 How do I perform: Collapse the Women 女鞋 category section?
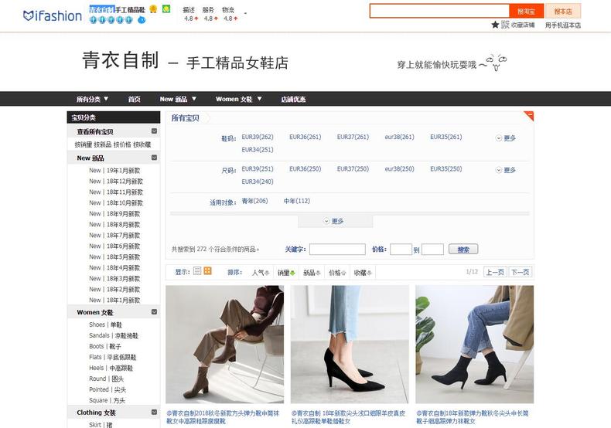[154, 312]
